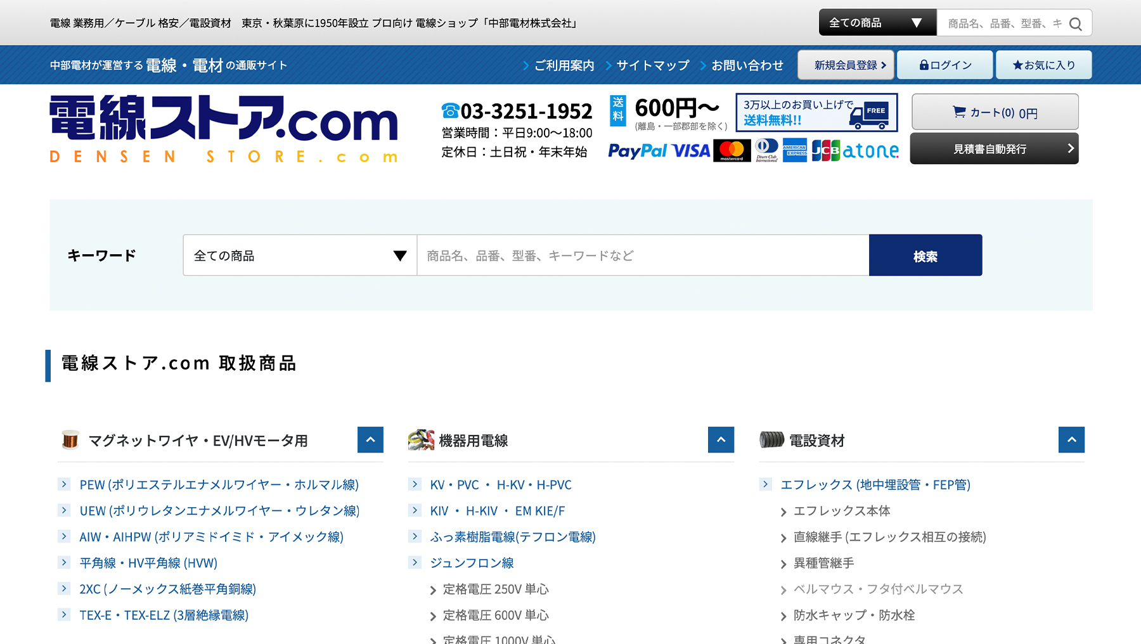Collapse 機器用電線 category section
1141x644 pixels.
click(x=721, y=440)
